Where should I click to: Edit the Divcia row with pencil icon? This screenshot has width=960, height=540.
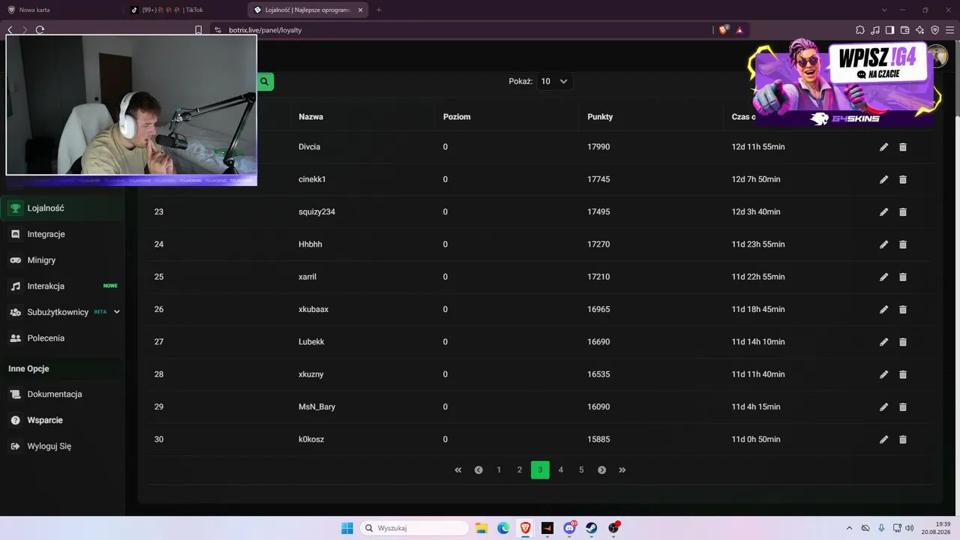tap(883, 147)
